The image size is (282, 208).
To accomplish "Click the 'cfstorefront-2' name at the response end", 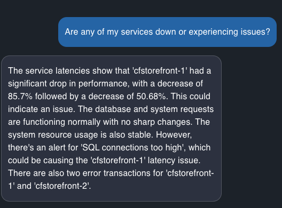I will click(62, 186).
